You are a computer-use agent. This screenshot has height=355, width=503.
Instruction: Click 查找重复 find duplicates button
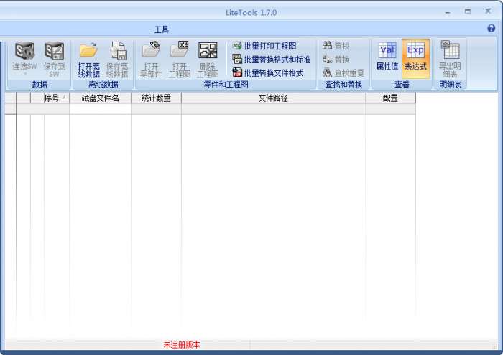tap(343, 73)
